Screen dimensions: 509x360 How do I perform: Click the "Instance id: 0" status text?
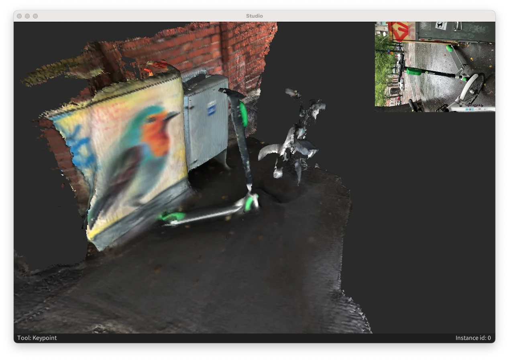[x=473, y=338]
